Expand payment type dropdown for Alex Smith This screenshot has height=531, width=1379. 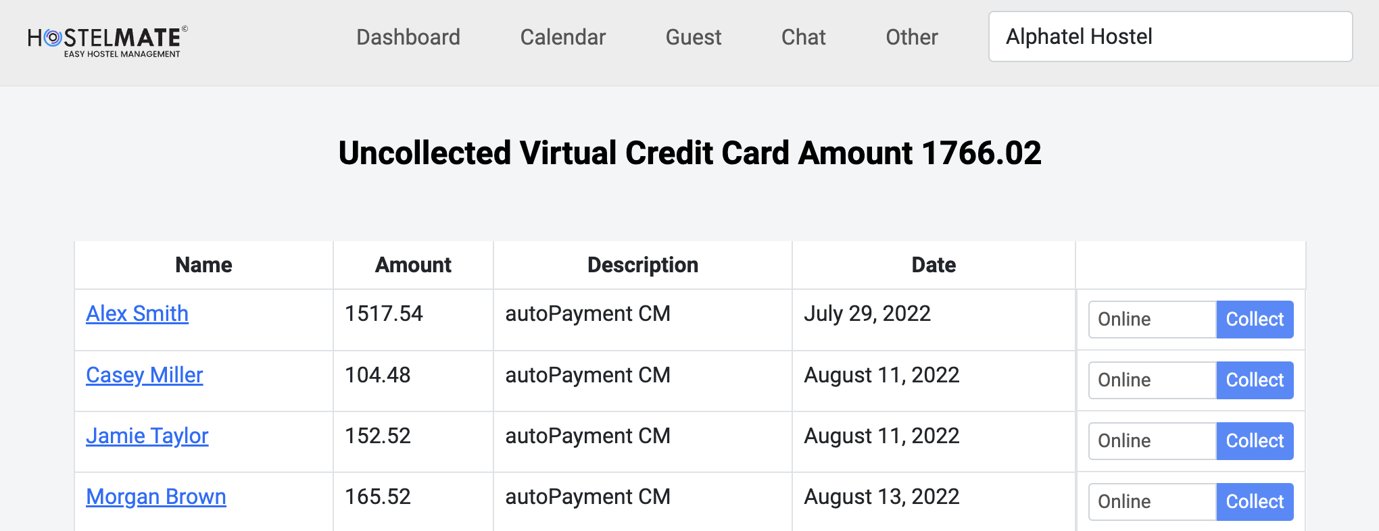(1152, 320)
